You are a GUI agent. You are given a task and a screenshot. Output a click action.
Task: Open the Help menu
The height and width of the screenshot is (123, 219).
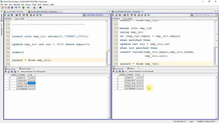click(52, 4)
